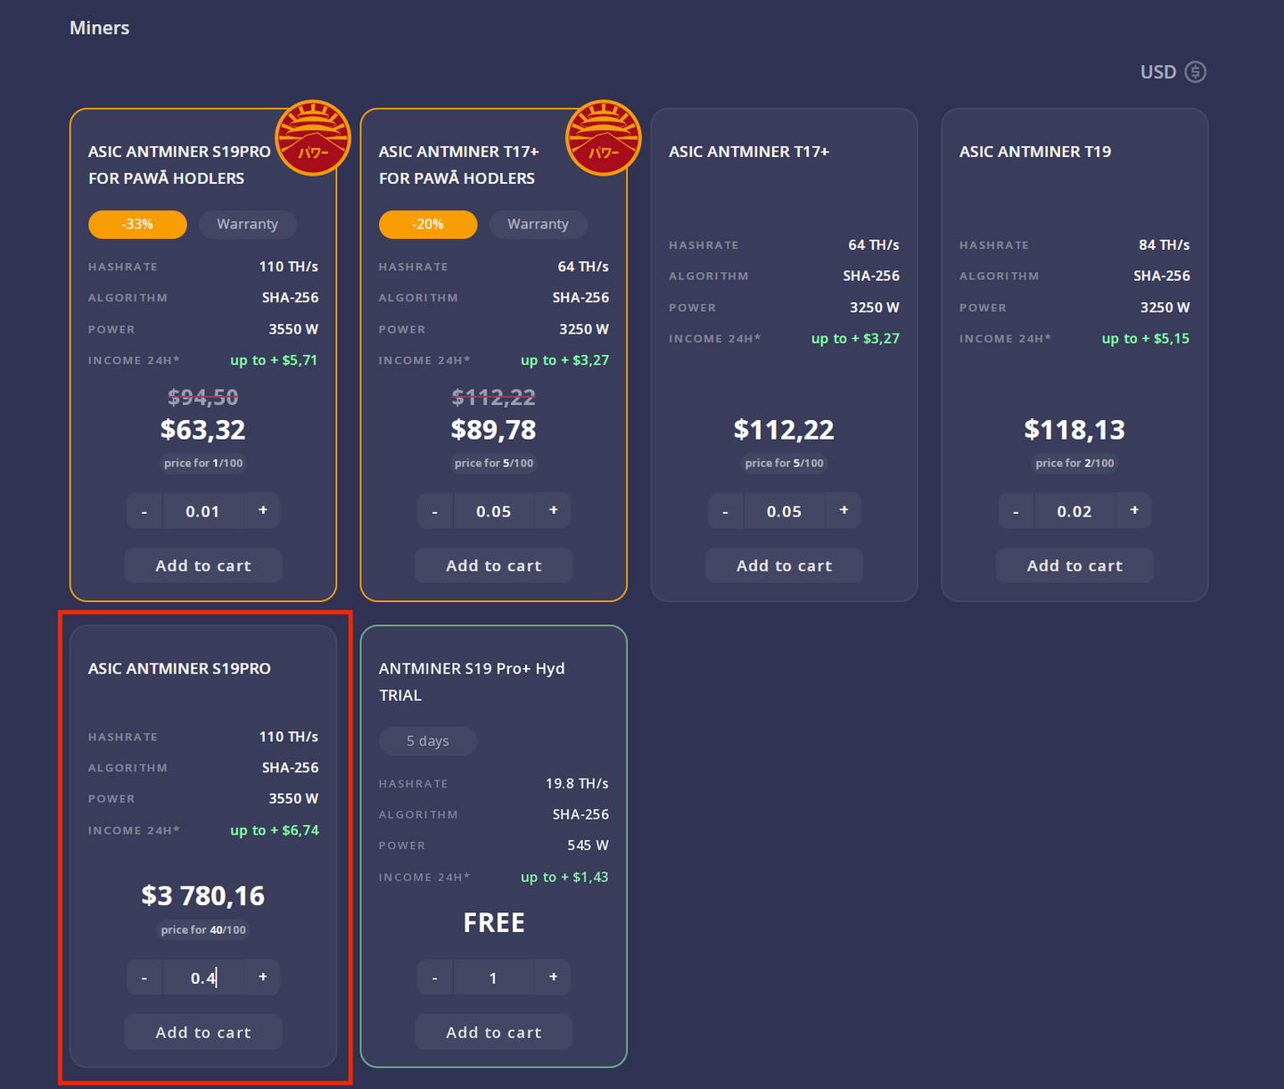This screenshot has width=1284, height=1089.
Task: Open the USD currency selector
Action: [x=1159, y=71]
